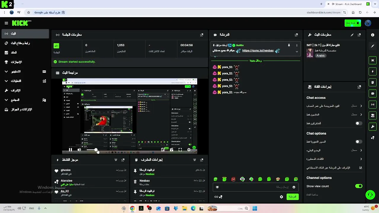Open the green headset support button
This screenshot has width=379, height=213.
click(x=370, y=195)
